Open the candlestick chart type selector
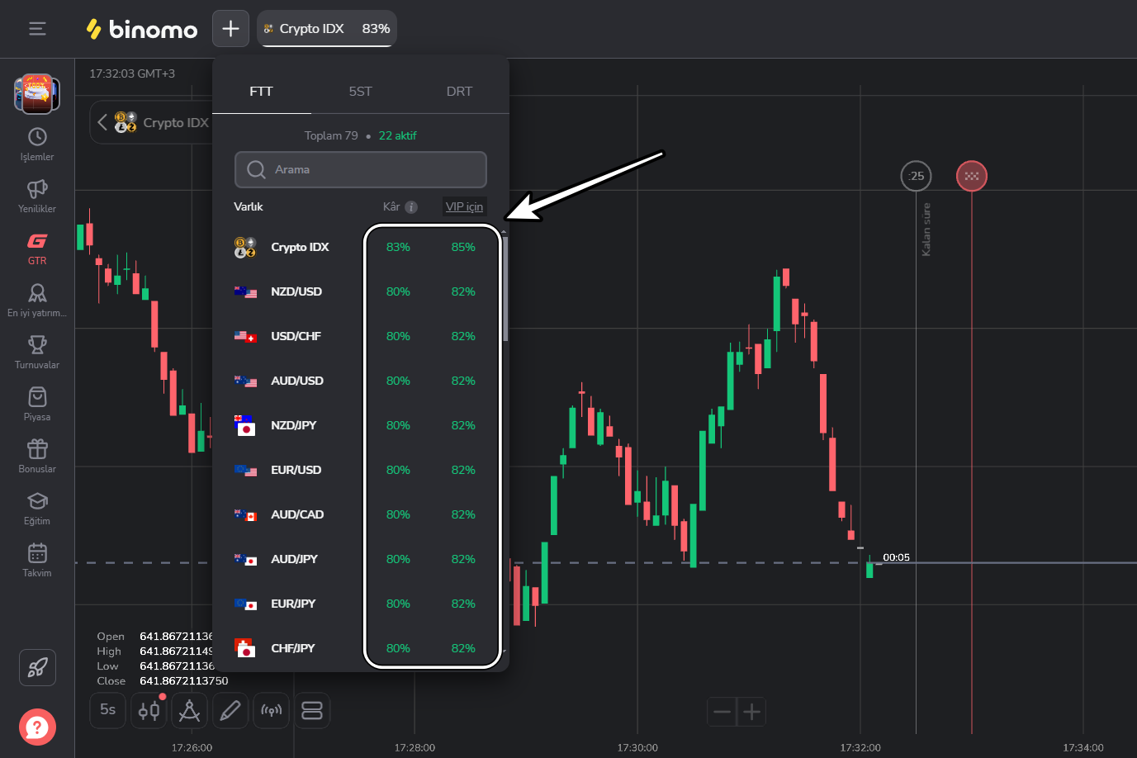The image size is (1137, 758). (149, 710)
